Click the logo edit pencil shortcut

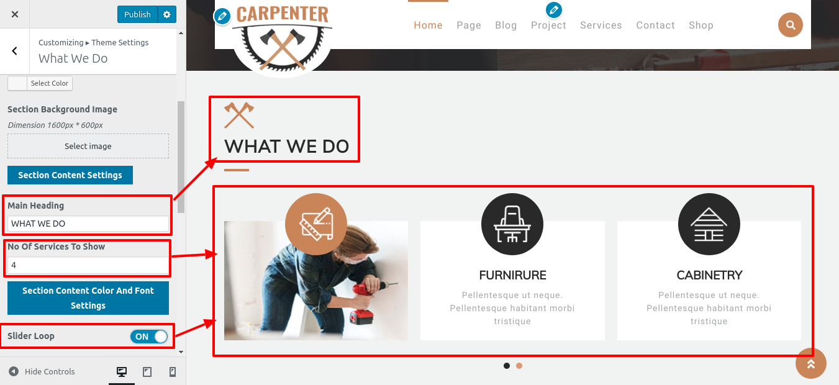[x=222, y=16]
